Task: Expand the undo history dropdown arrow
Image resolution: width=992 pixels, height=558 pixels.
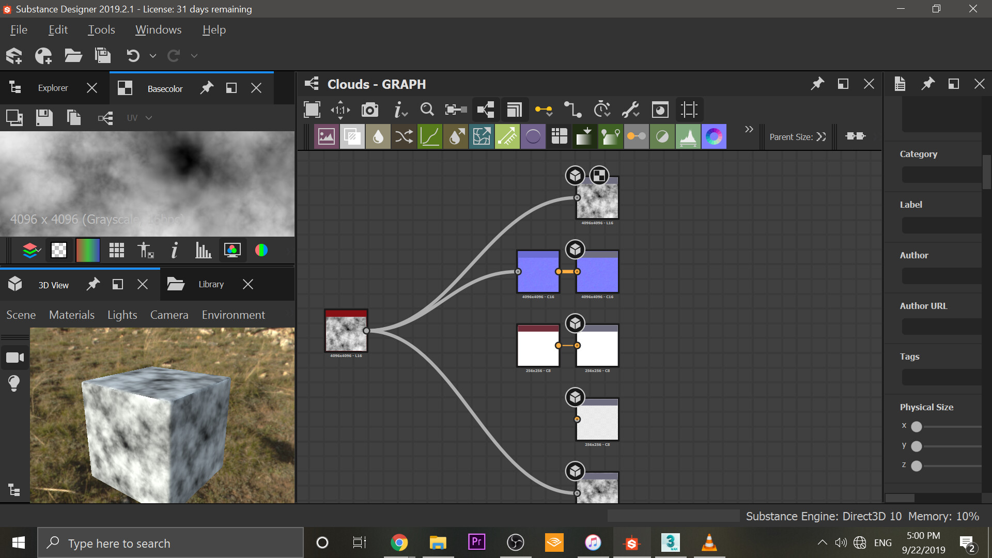Action: click(x=153, y=56)
